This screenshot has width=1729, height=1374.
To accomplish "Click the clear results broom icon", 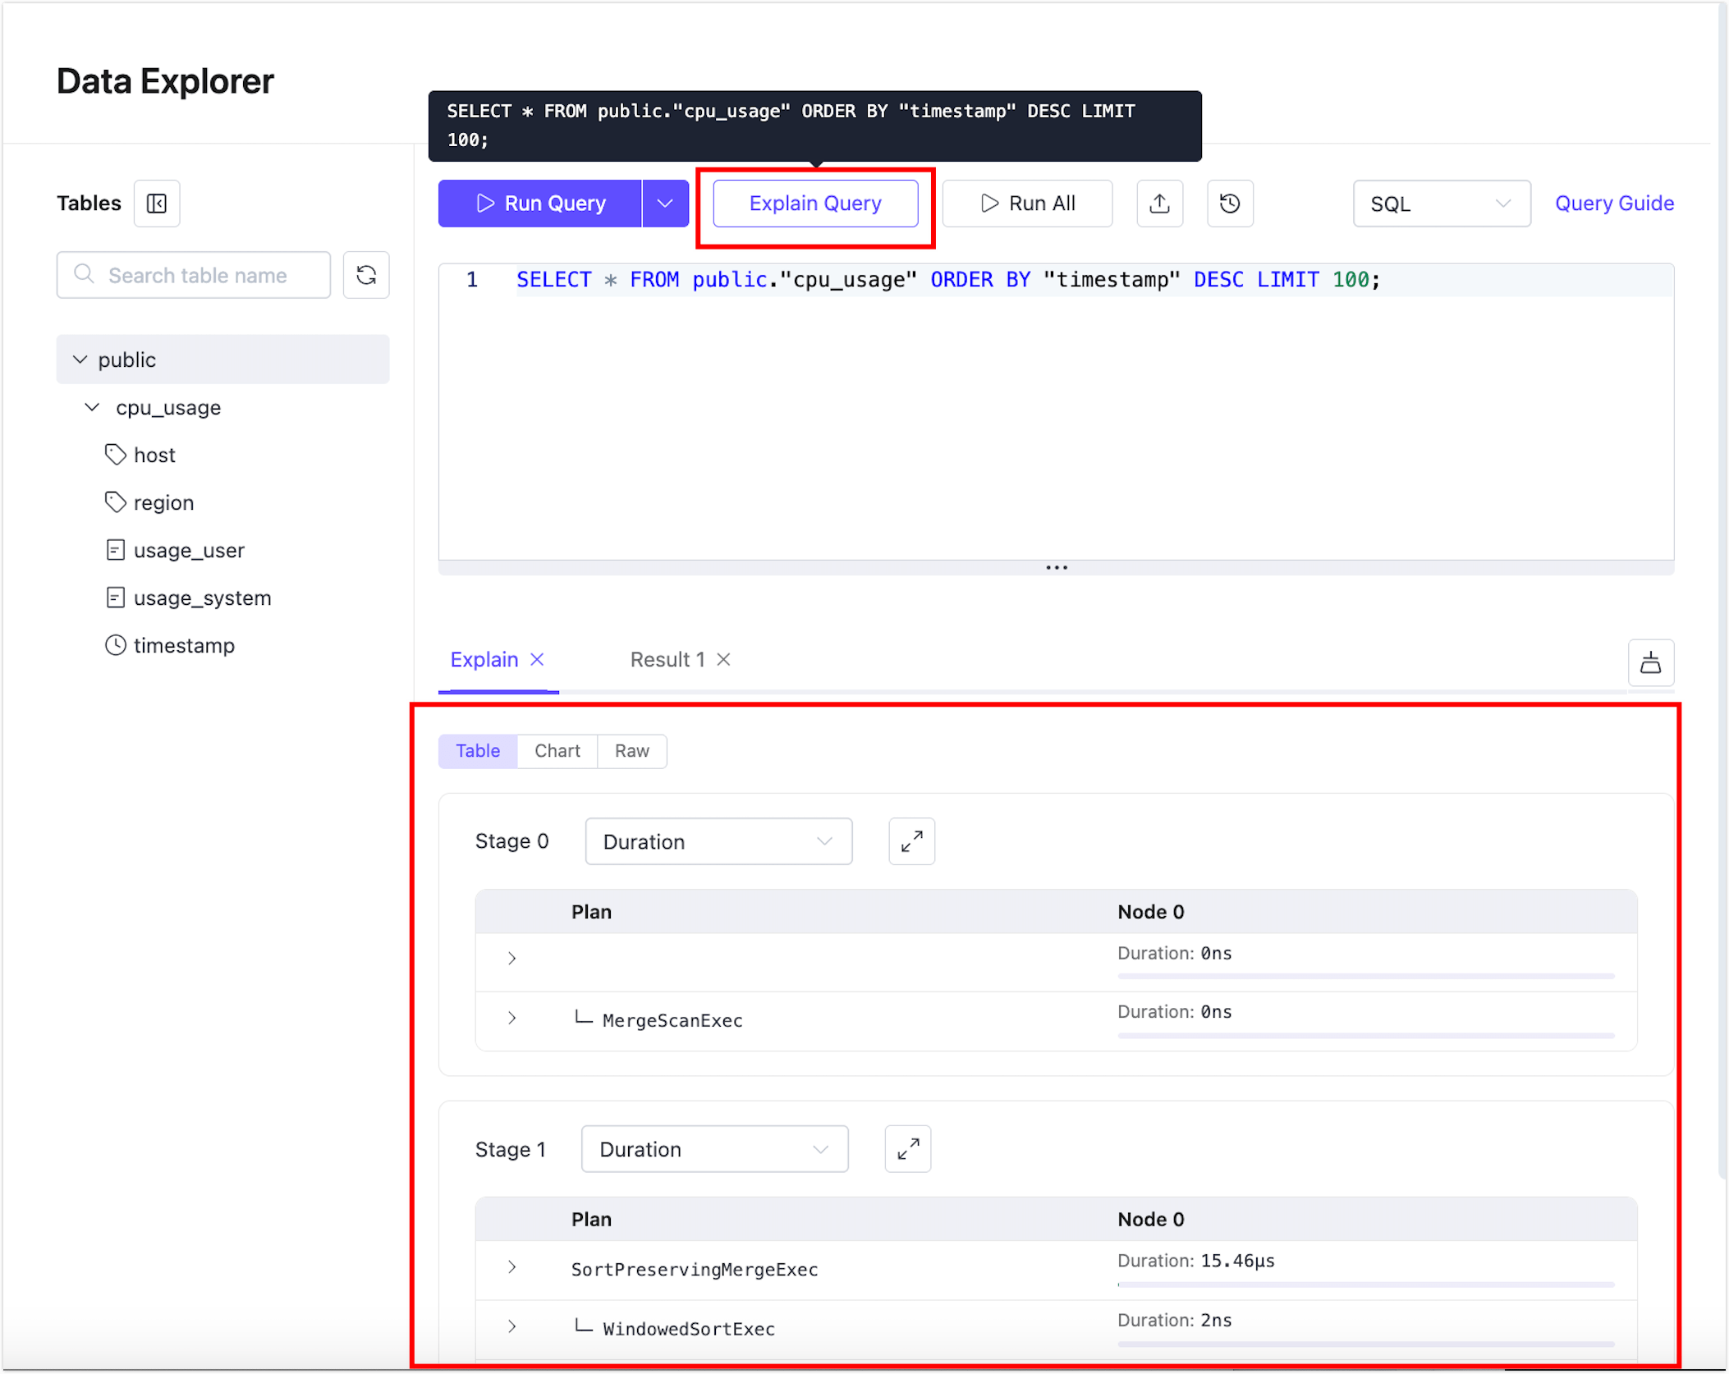I will pos(1650,662).
